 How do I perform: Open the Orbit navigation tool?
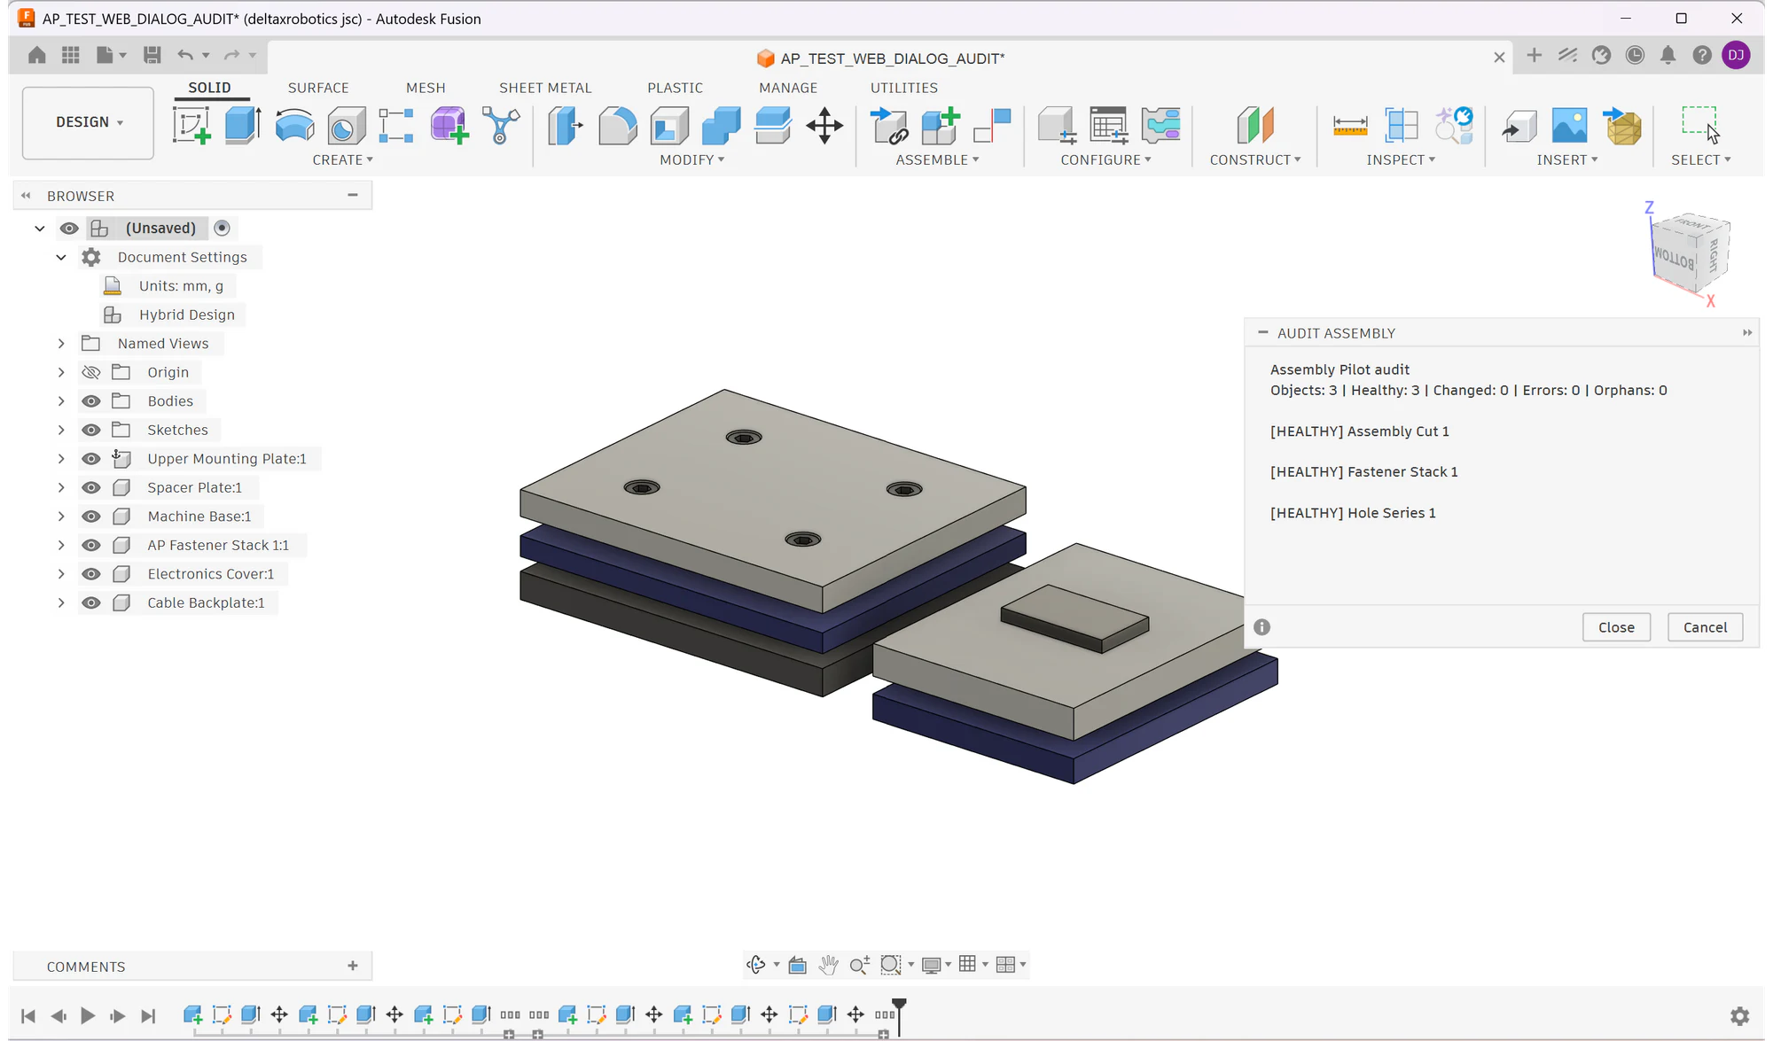756,965
